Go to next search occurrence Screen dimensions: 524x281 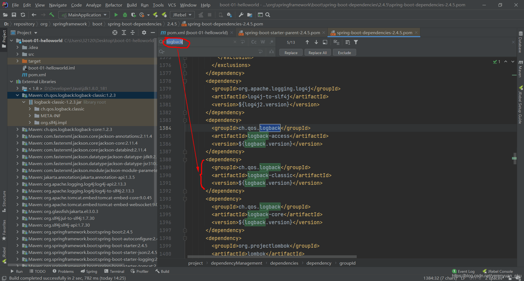[316, 42]
